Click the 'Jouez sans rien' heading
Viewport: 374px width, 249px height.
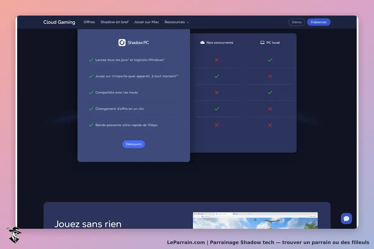tap(88, 224)
